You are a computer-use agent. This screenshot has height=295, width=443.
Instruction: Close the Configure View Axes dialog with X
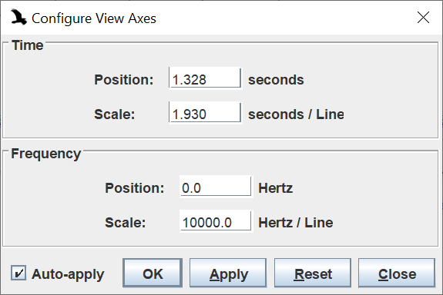coord(423,18)
